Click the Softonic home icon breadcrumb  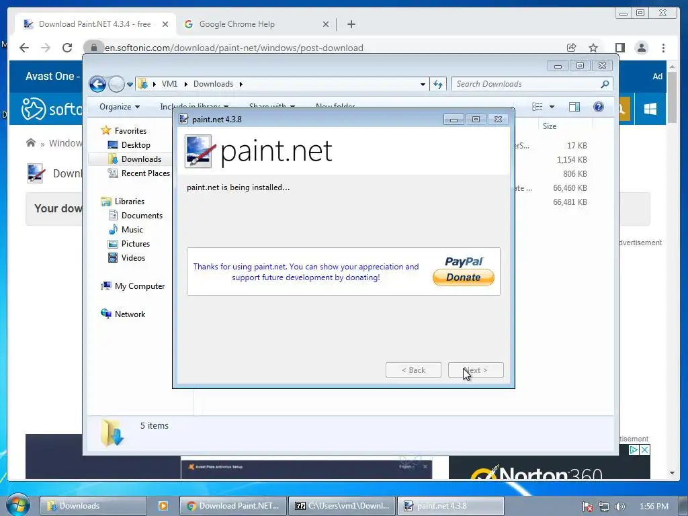(31, 142)
